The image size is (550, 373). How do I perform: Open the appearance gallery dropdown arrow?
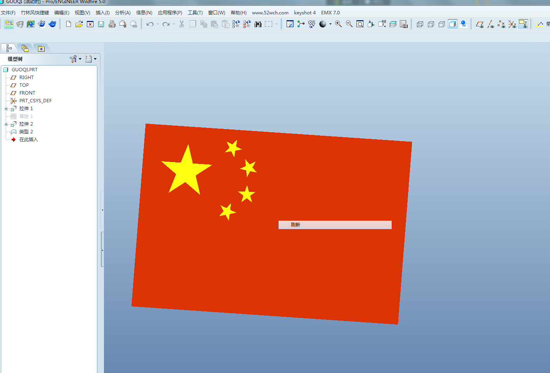coord(330,24)
